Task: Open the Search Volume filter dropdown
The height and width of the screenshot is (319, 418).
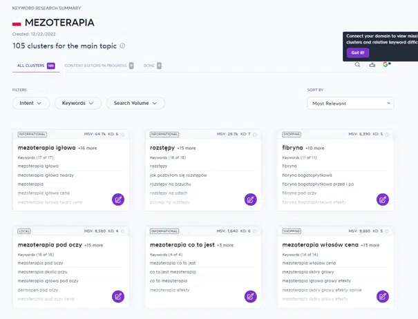Action: (135, 103)
